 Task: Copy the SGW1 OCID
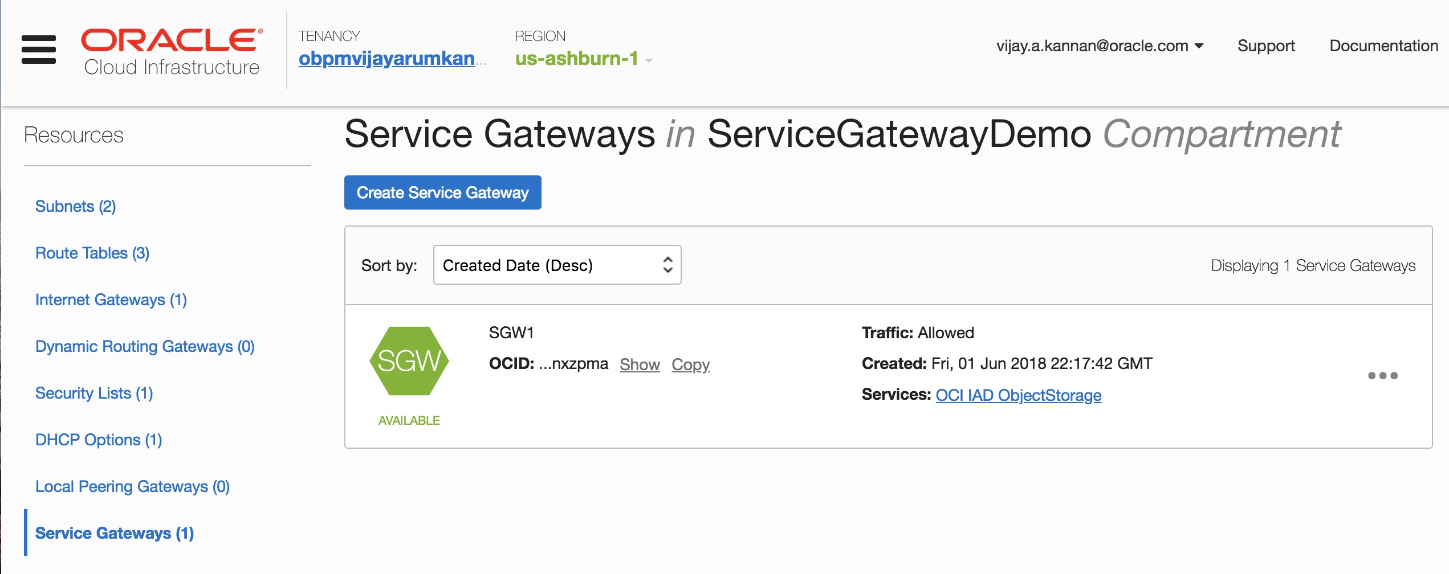click(690, 364)
